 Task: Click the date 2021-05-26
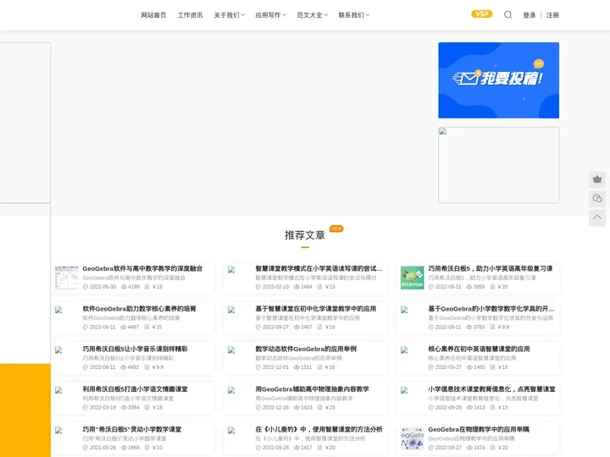click(x=103, y=448)
